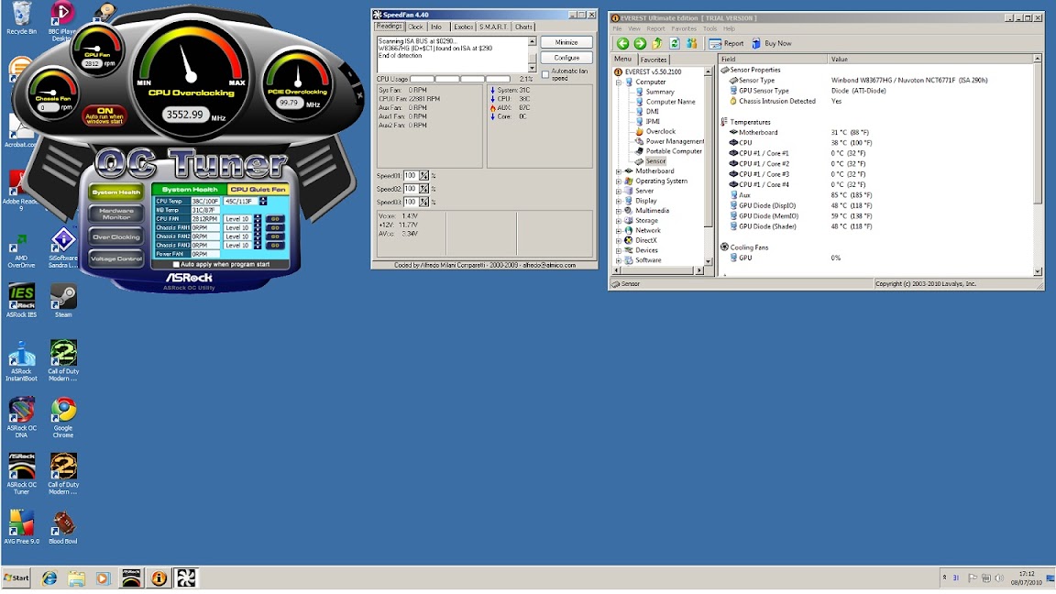The width and height of the screenshot is (1056, 594).
Task: Select the AVG Free 9.0 desktop shortcut
Action: pos(22,527)
